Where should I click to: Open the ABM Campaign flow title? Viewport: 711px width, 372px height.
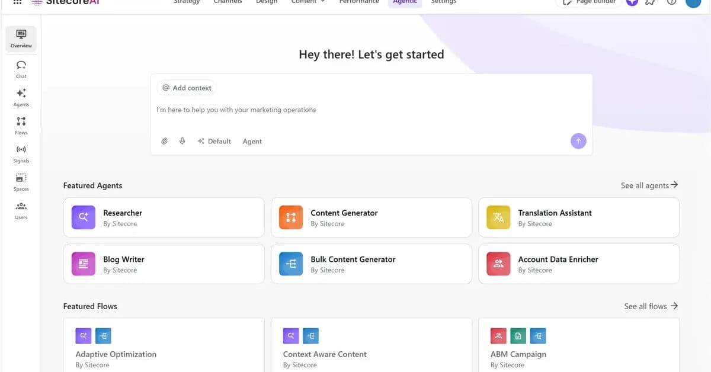tap(518, 354)
